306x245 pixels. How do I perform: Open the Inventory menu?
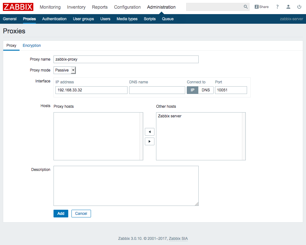click(76, 7)
